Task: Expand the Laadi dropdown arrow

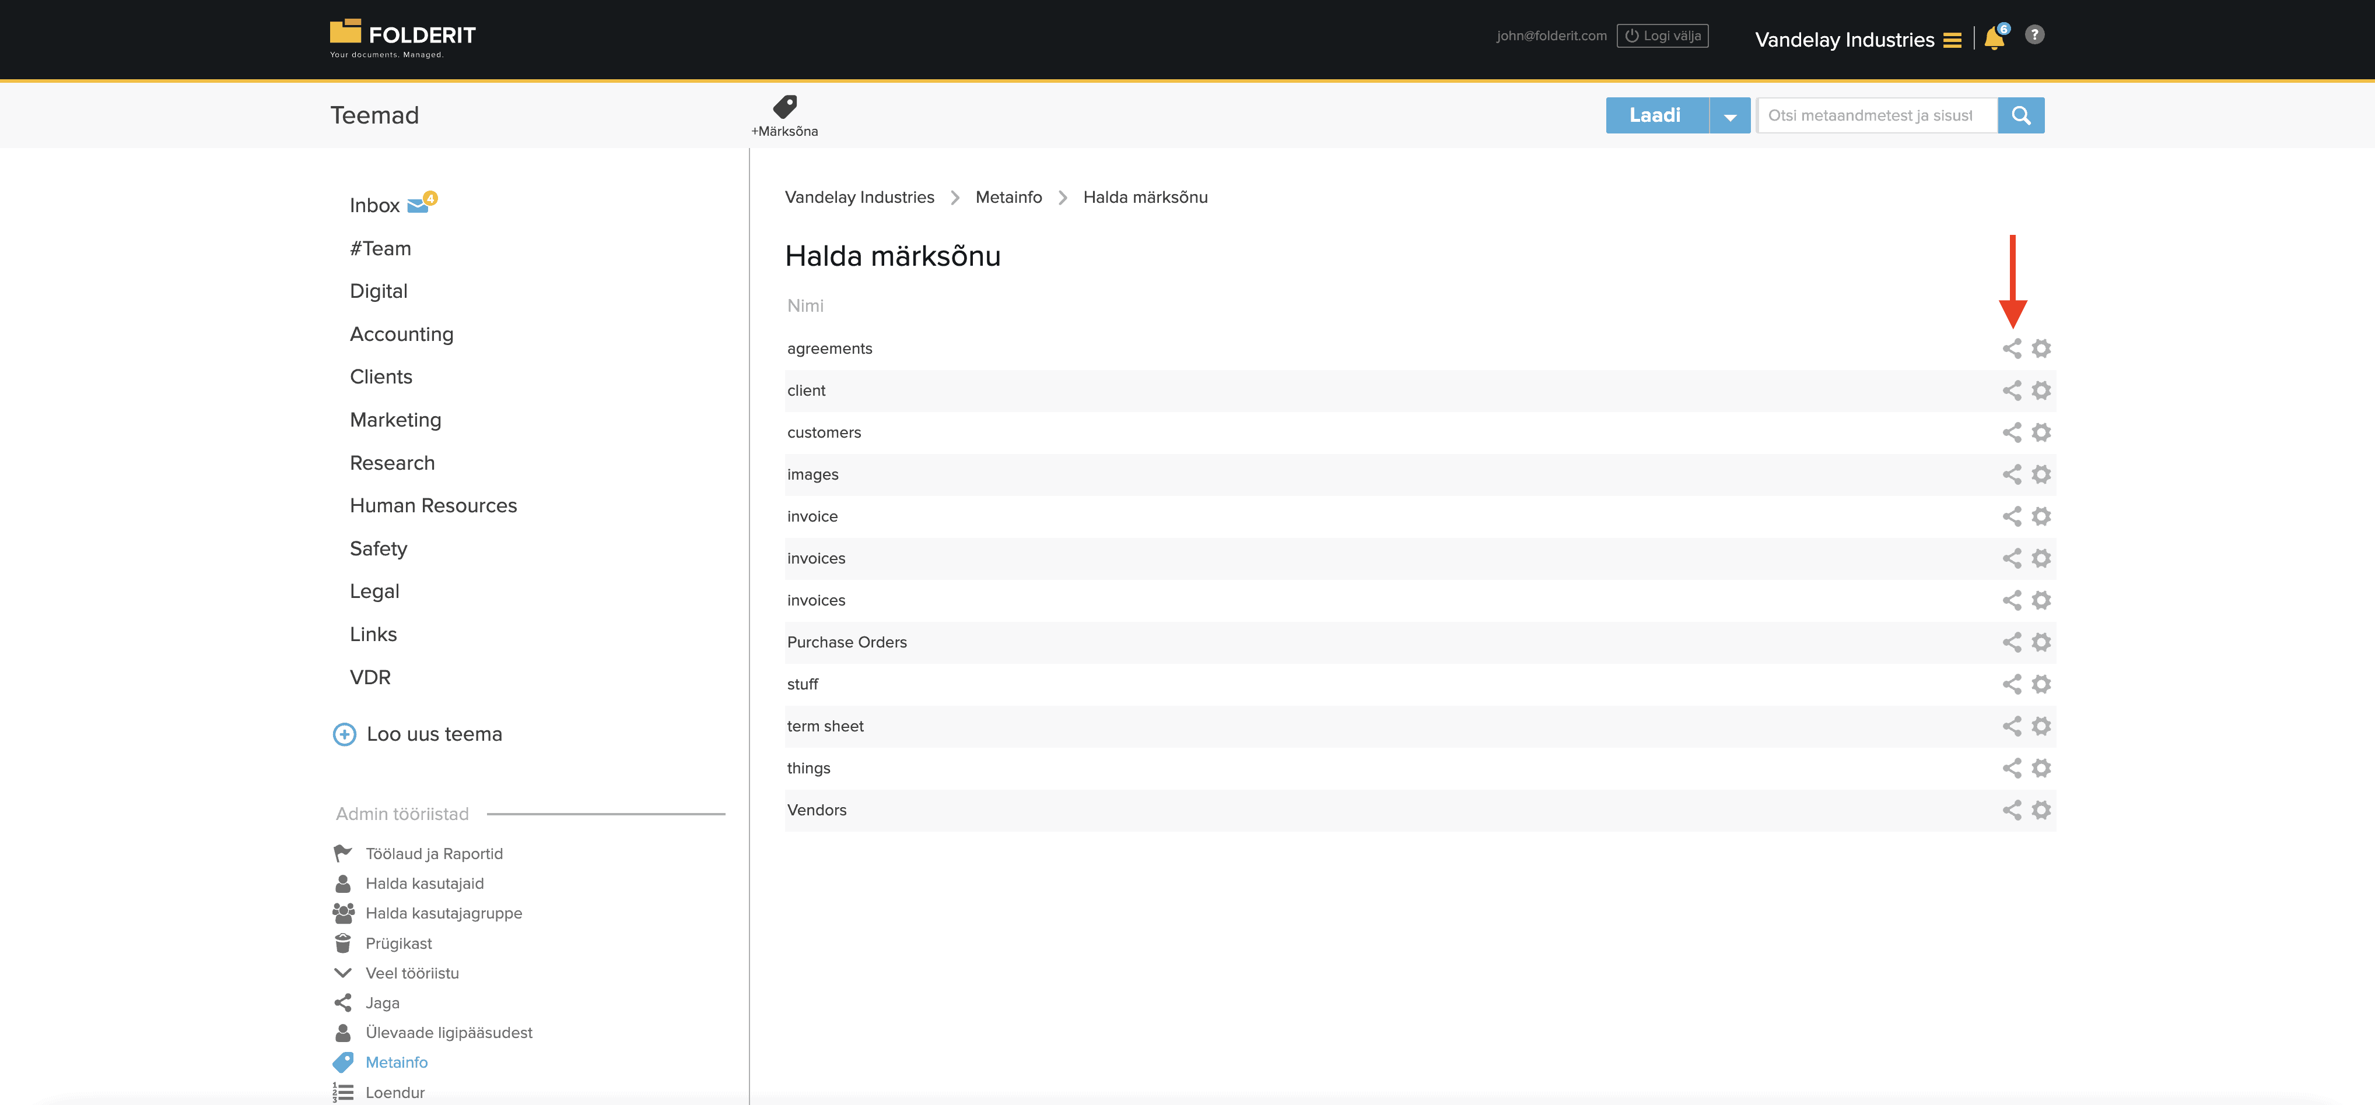Action: 1729,116
